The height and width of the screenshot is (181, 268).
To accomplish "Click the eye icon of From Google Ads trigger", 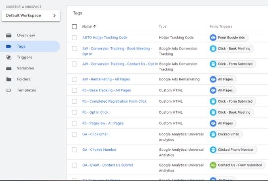I will [x=213, y=38].
